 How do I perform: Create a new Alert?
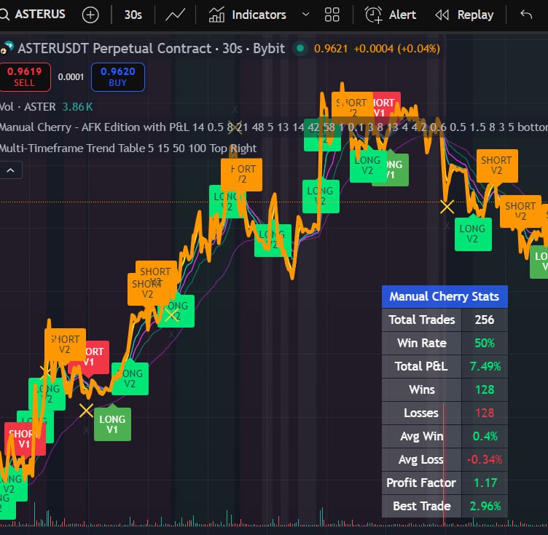(x=391, y=15)
